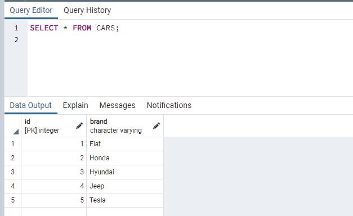The height and width of the screenshot is (216, 353).
Task: Select the Data Output tab
Action: 30,105
